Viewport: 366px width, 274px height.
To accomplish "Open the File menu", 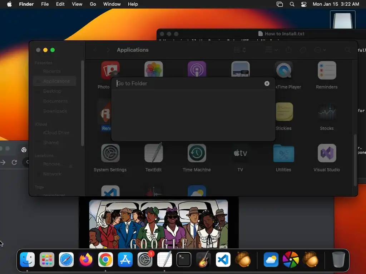I will click(45, 4).
